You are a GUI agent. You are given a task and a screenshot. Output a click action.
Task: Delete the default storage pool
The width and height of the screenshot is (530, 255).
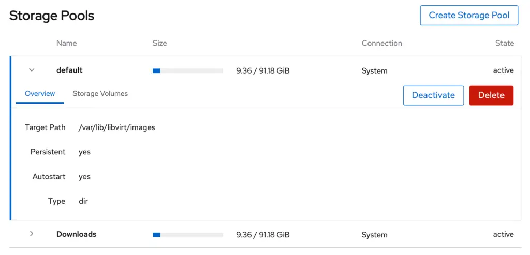coord(491,95)
